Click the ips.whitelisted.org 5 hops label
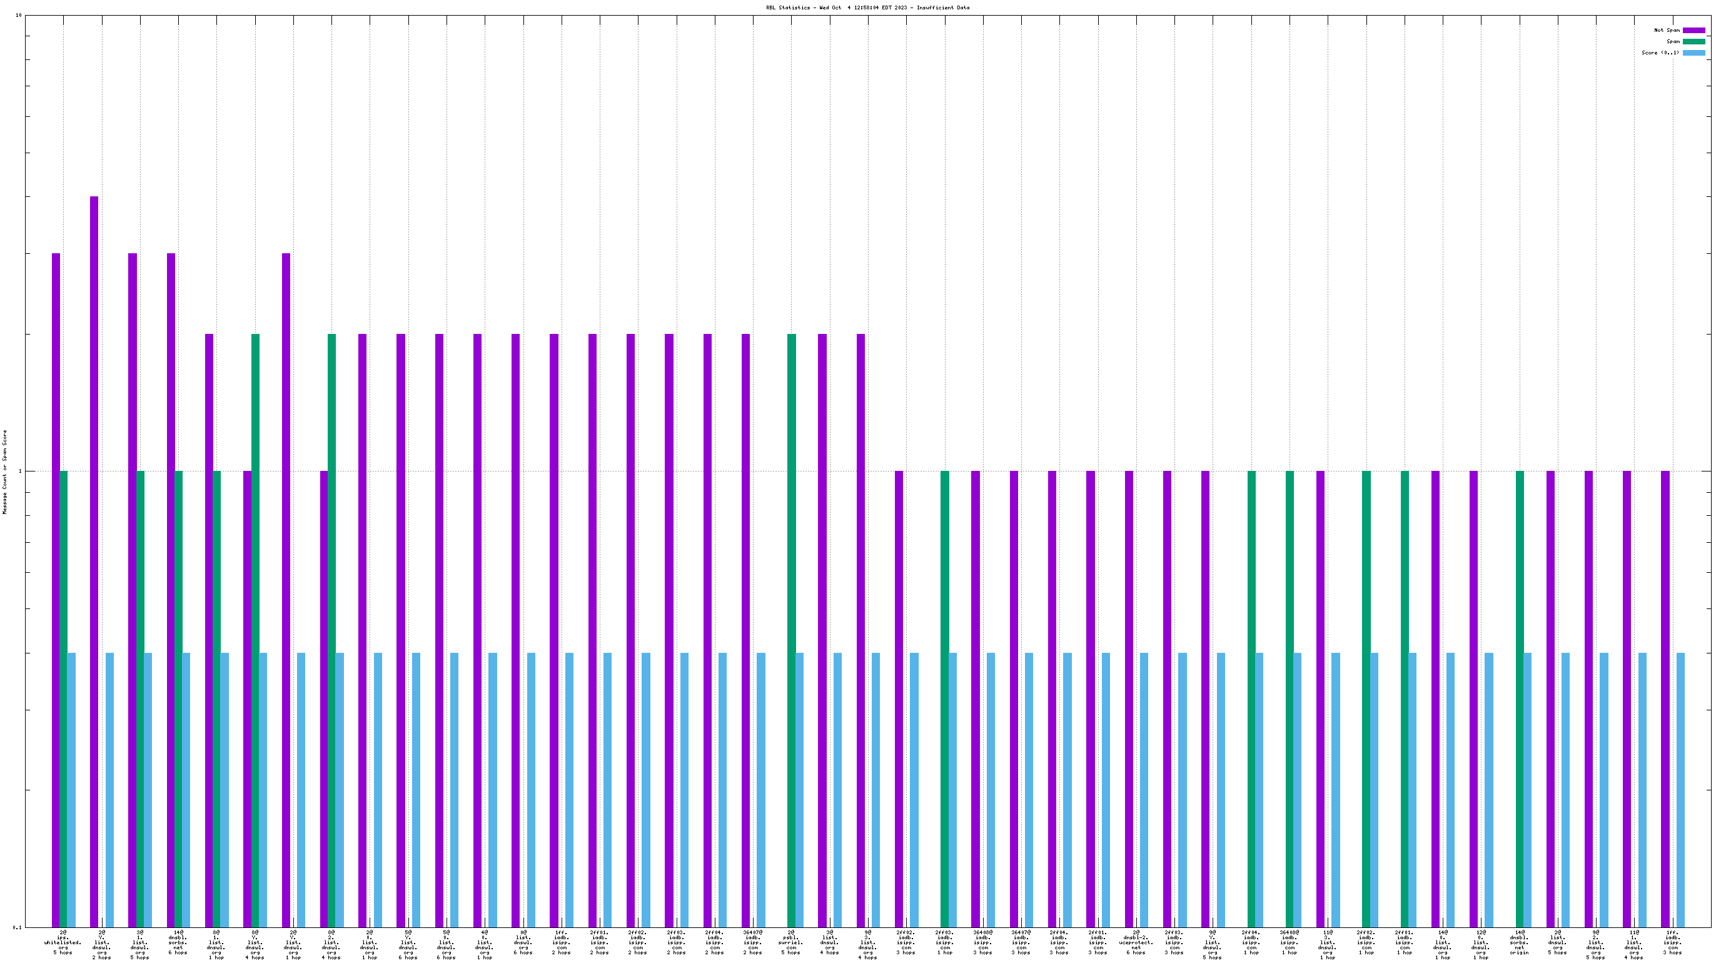 tap(63, 942)
